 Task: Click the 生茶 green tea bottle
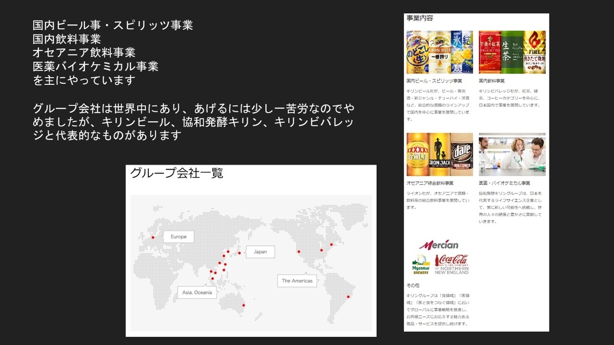[512, 52]
